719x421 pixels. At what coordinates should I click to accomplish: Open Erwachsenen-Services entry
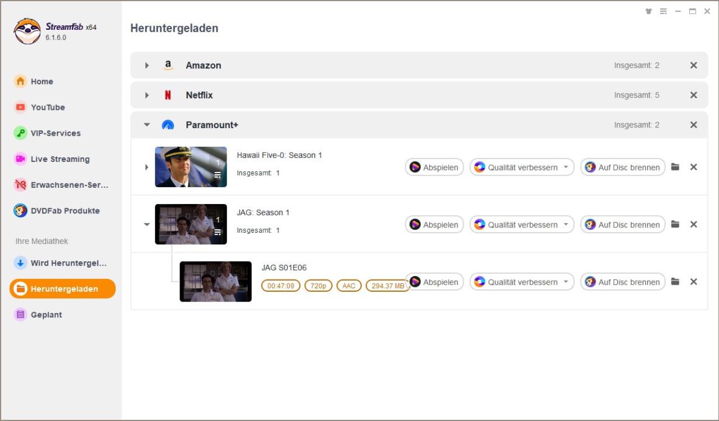61,185
